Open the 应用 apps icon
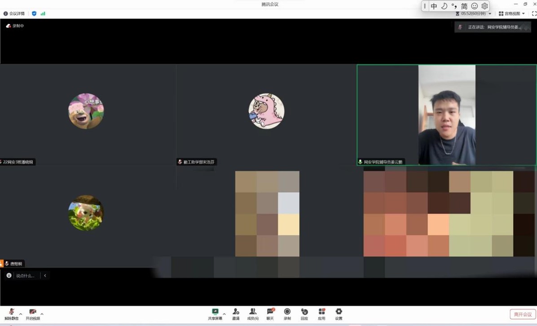The width and height of the screenshot is (537, 326). pyautogui.click(x=321, y=313)
